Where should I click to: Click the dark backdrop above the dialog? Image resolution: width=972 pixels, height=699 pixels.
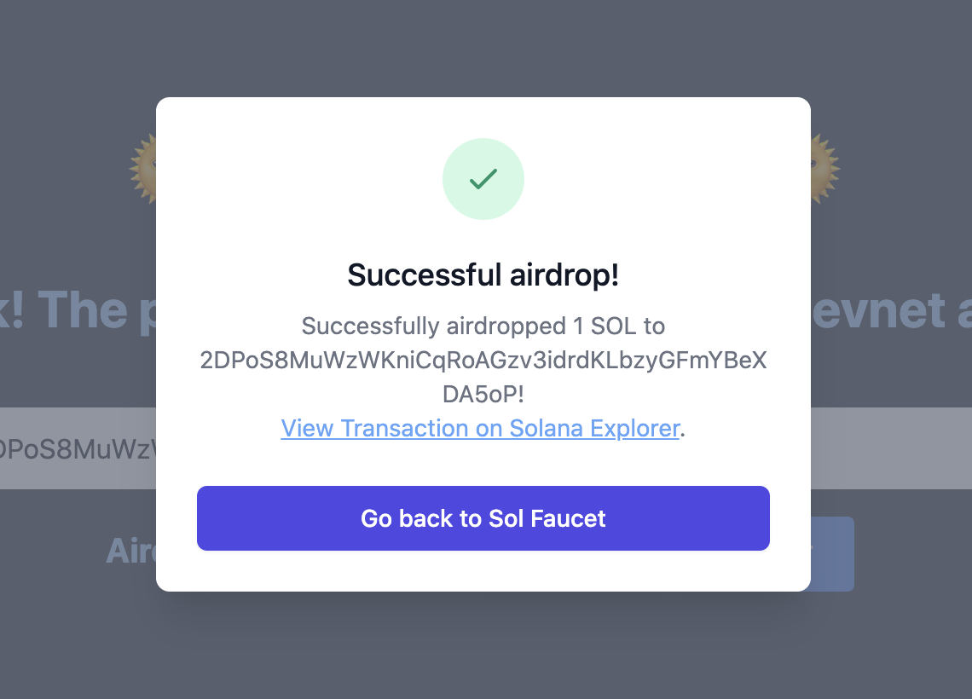483,47
